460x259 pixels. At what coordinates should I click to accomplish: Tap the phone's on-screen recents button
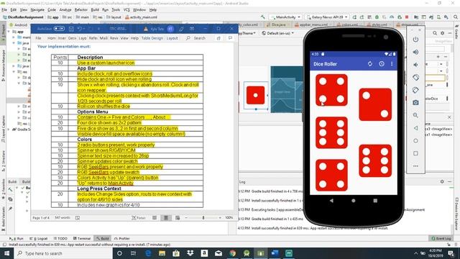[x=375, y=201]
